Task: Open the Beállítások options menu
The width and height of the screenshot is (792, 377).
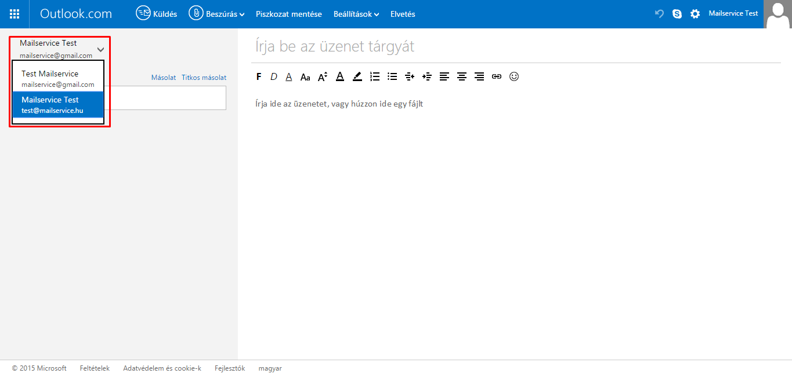Action: click(x=356, y=14)
